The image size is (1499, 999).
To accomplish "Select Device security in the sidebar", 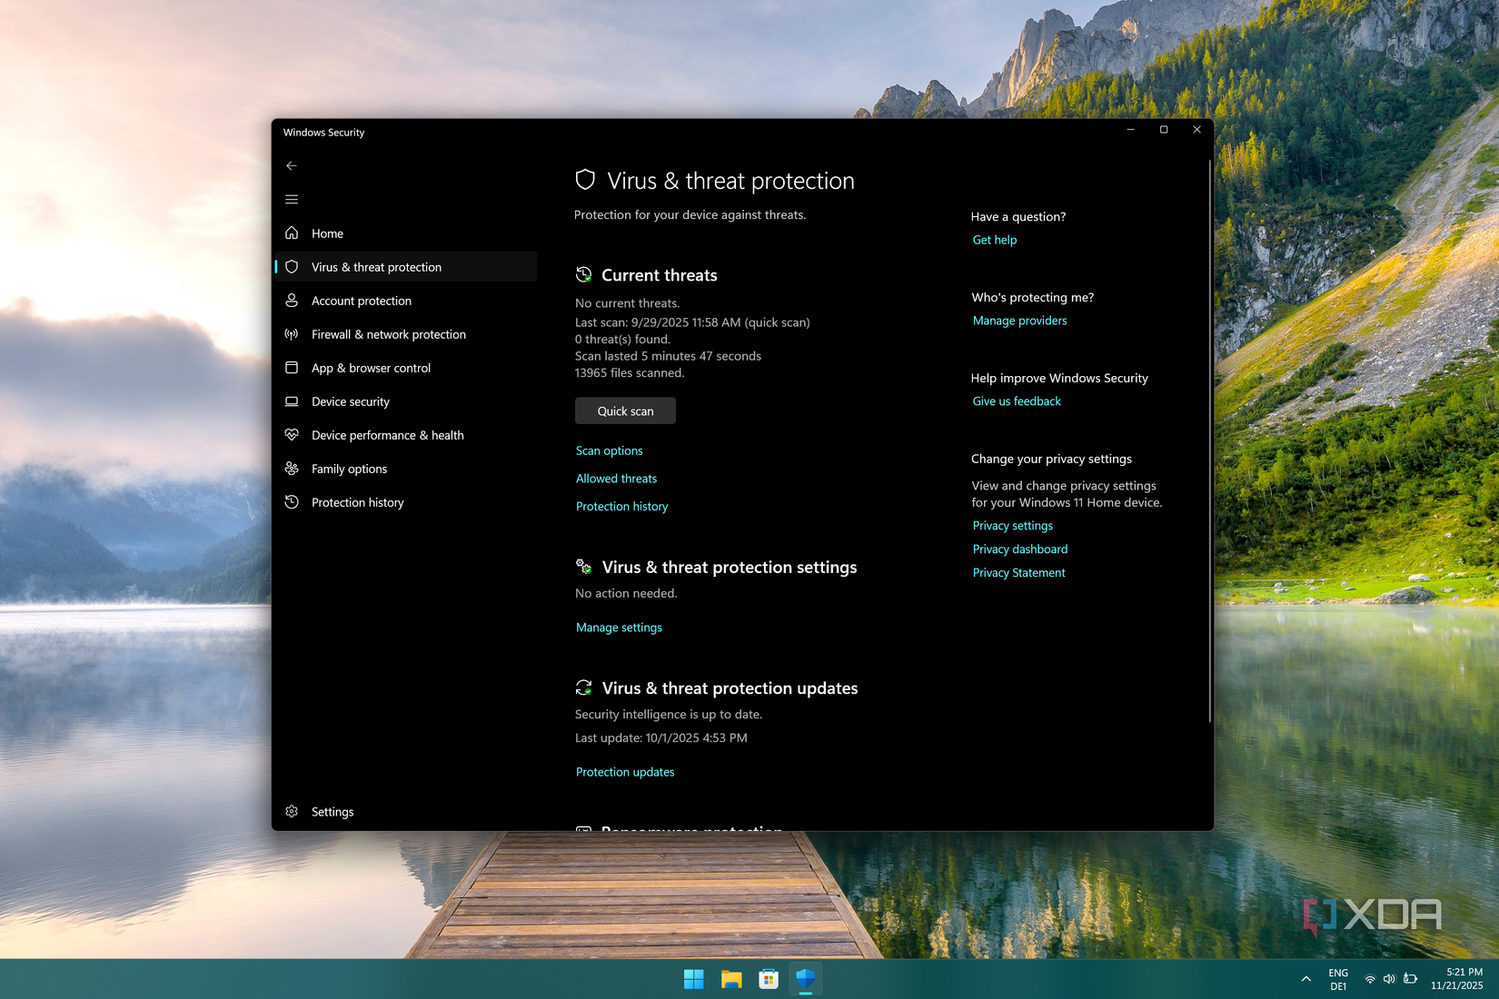I will point(406,401).
